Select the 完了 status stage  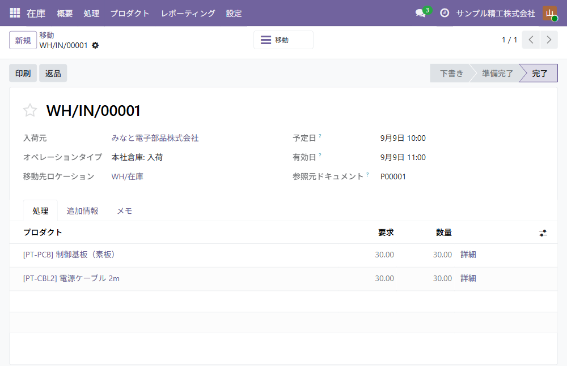pos(540,74)
